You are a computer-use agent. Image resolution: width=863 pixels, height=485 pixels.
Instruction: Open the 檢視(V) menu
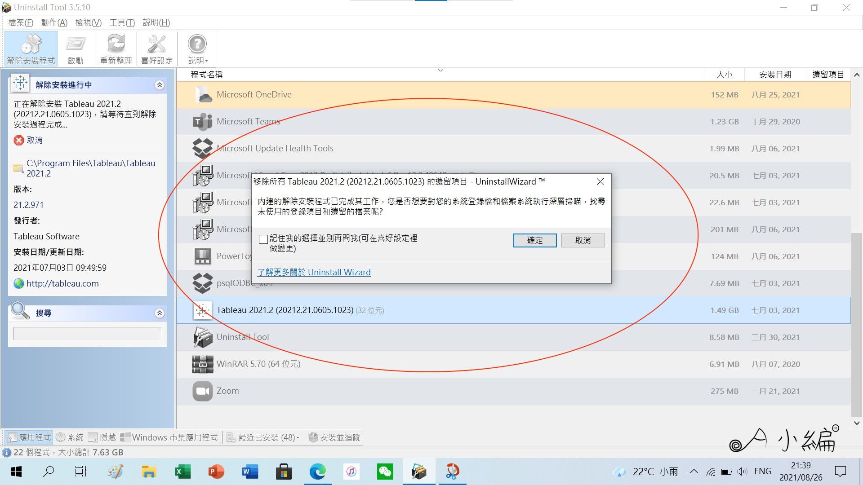point(88,22)
